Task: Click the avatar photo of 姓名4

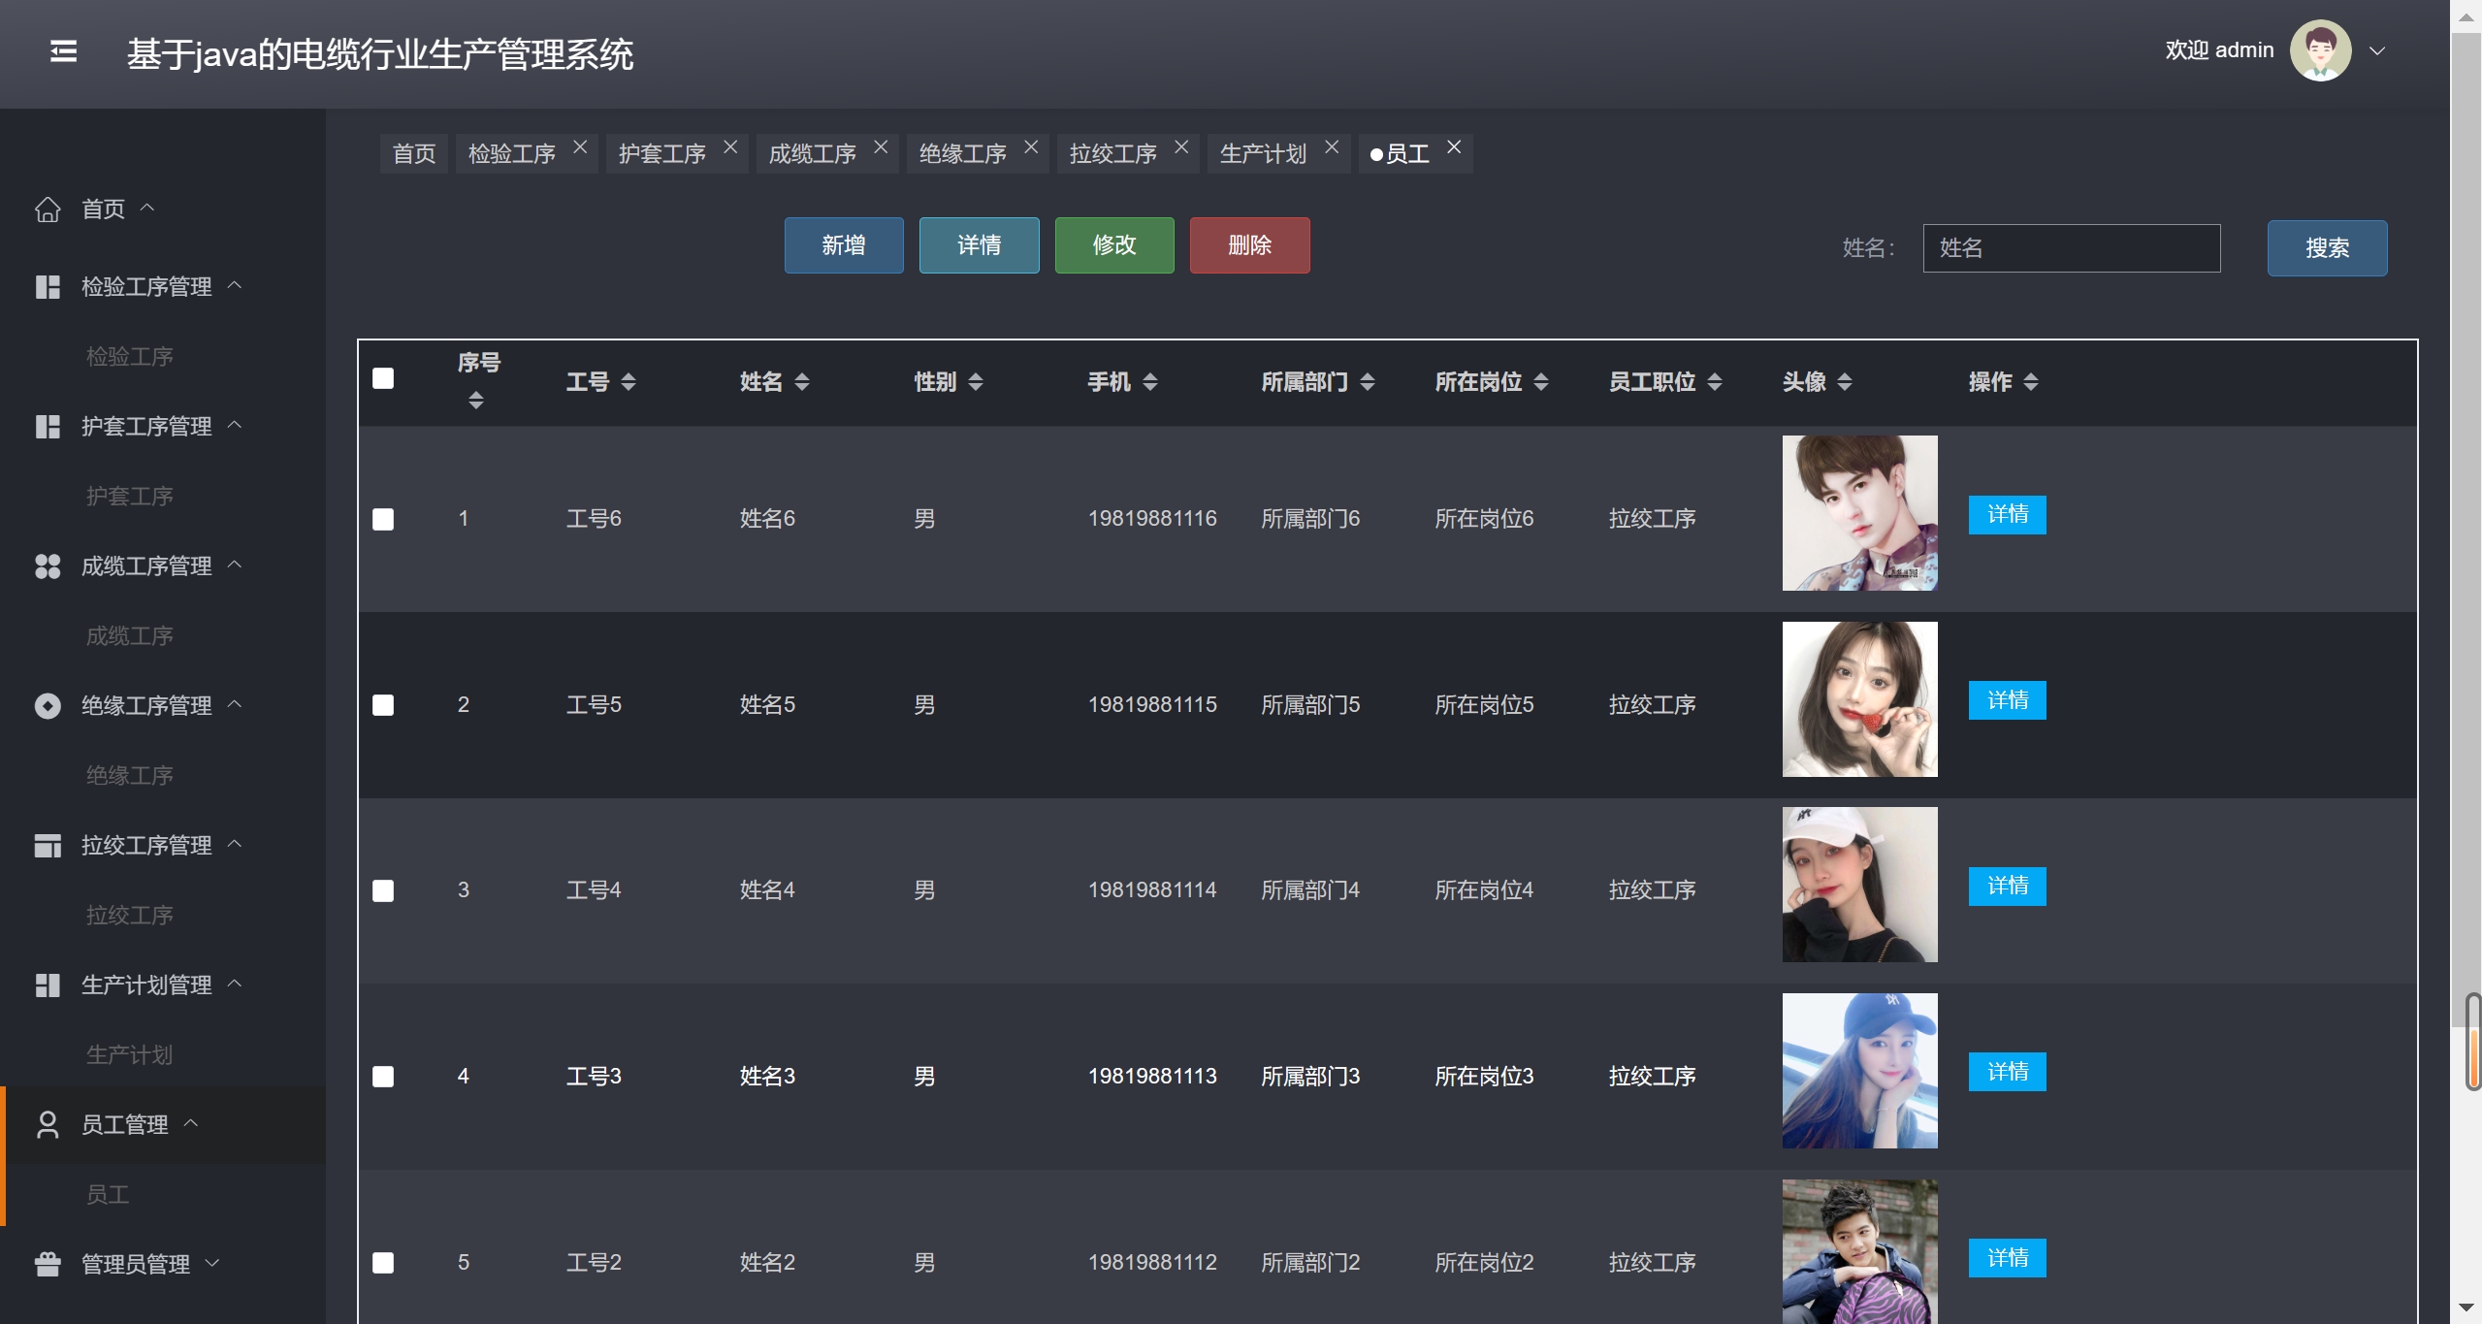Action: pyautogui.click(x=1860, y=885)
